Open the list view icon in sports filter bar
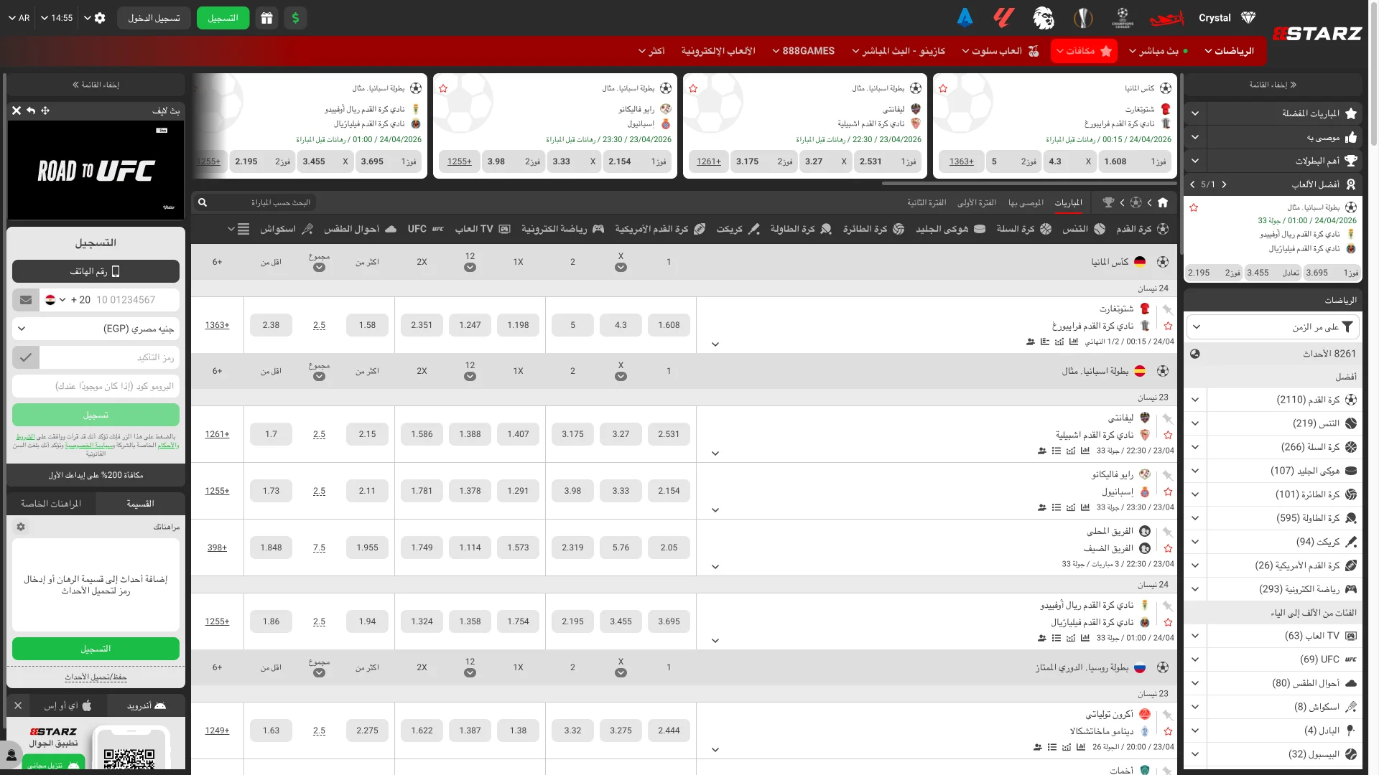The height and width of the screenshot is (775, 1379). pyautogui.click(x=243, y=229)
